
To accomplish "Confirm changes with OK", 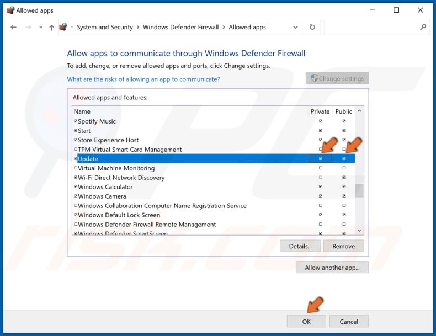I will point(306,322).
